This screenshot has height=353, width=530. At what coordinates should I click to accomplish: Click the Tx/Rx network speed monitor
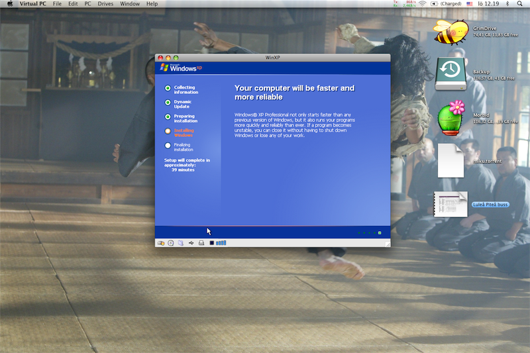point(404,4)
